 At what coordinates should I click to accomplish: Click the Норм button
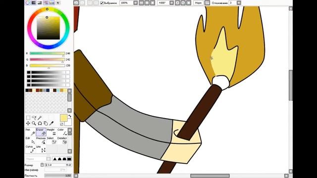click(198, 3)
